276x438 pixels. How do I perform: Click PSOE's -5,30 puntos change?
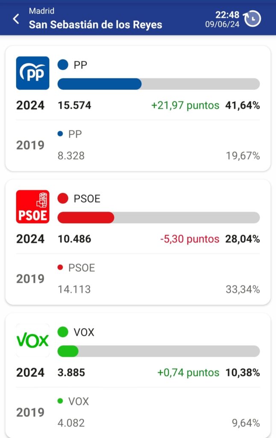click(190, 239)
